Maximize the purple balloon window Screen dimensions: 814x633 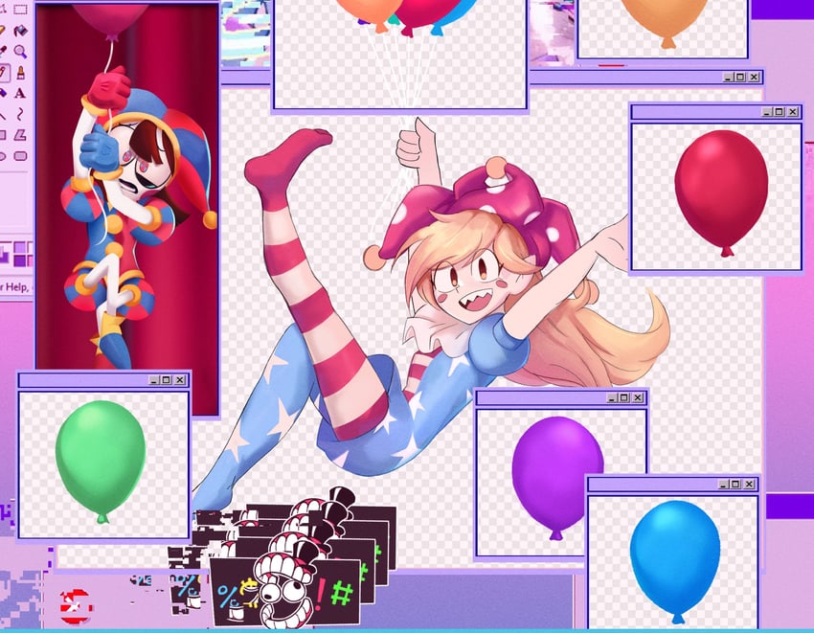coord(624,397)
